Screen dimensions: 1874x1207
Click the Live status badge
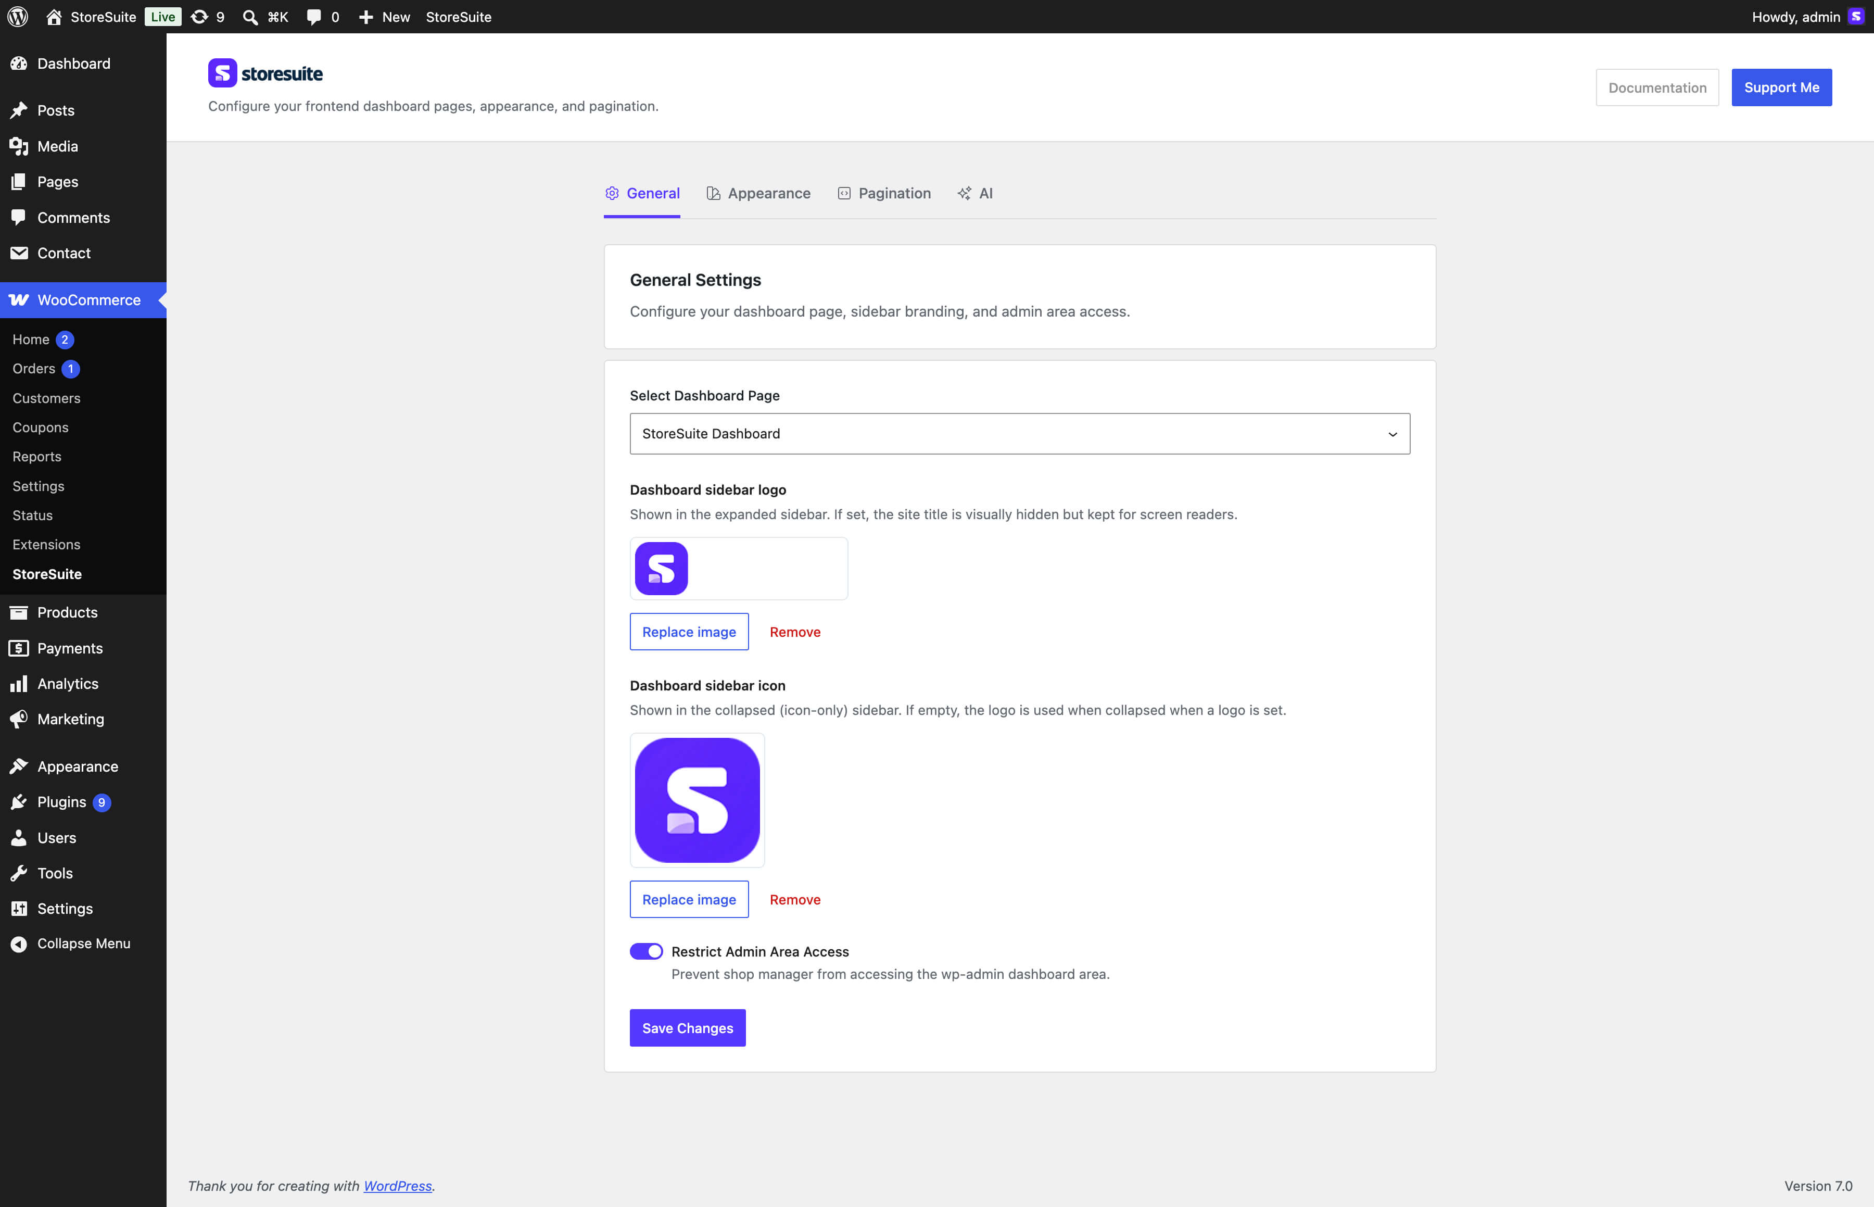click(x=162, y=17)
